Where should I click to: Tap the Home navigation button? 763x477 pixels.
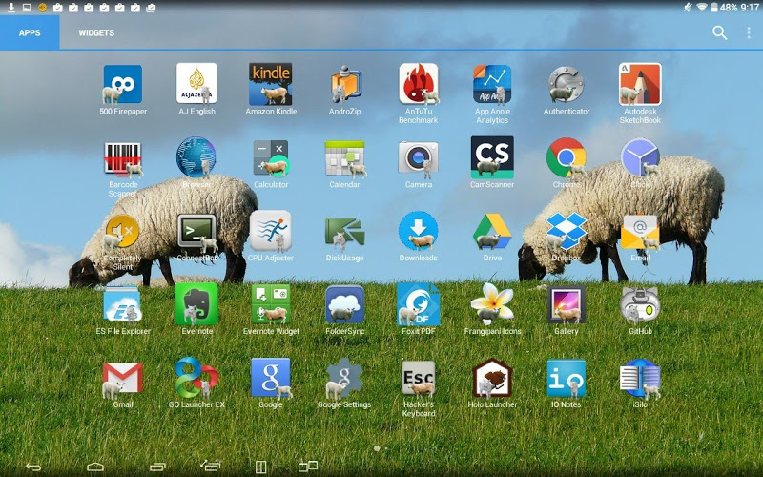pos(95,467)
